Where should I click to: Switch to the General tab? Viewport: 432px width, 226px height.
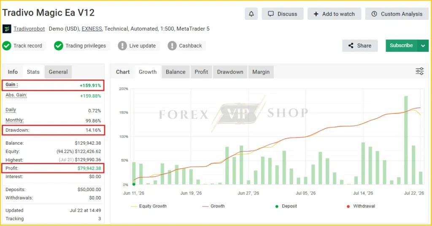pyautogui.click(x=58, y=72)
